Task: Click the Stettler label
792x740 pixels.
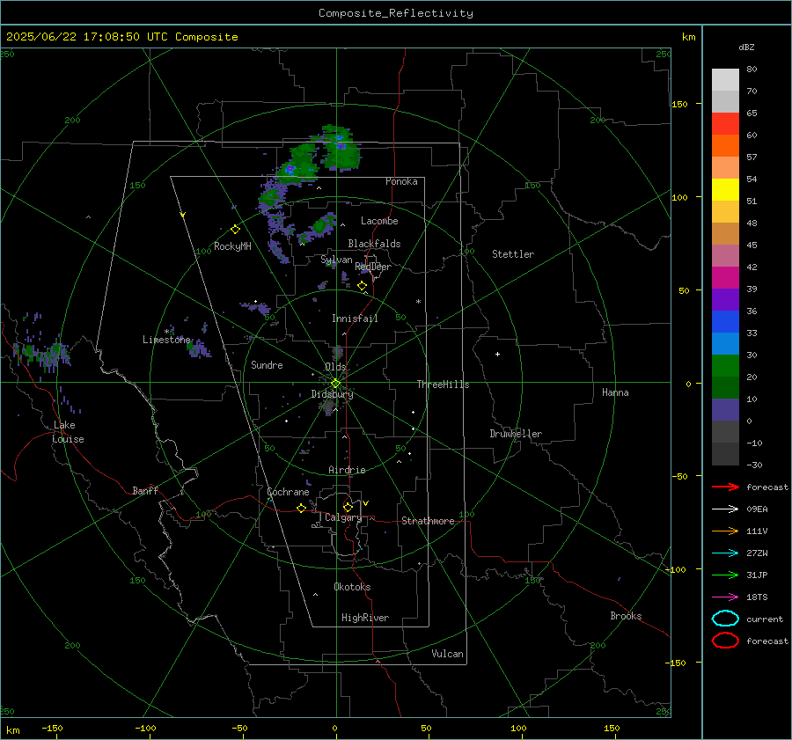Action: (x=513, y=254)
